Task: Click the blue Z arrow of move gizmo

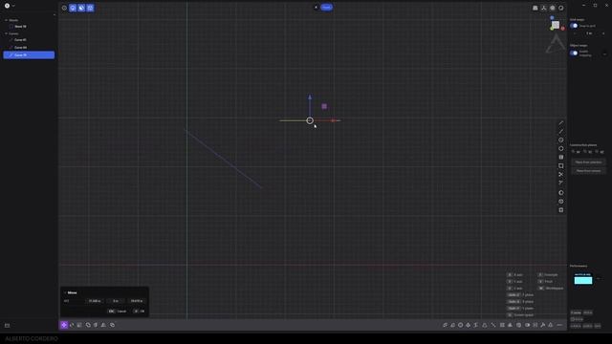Action: pyautogui.click(x=310, y=97)
